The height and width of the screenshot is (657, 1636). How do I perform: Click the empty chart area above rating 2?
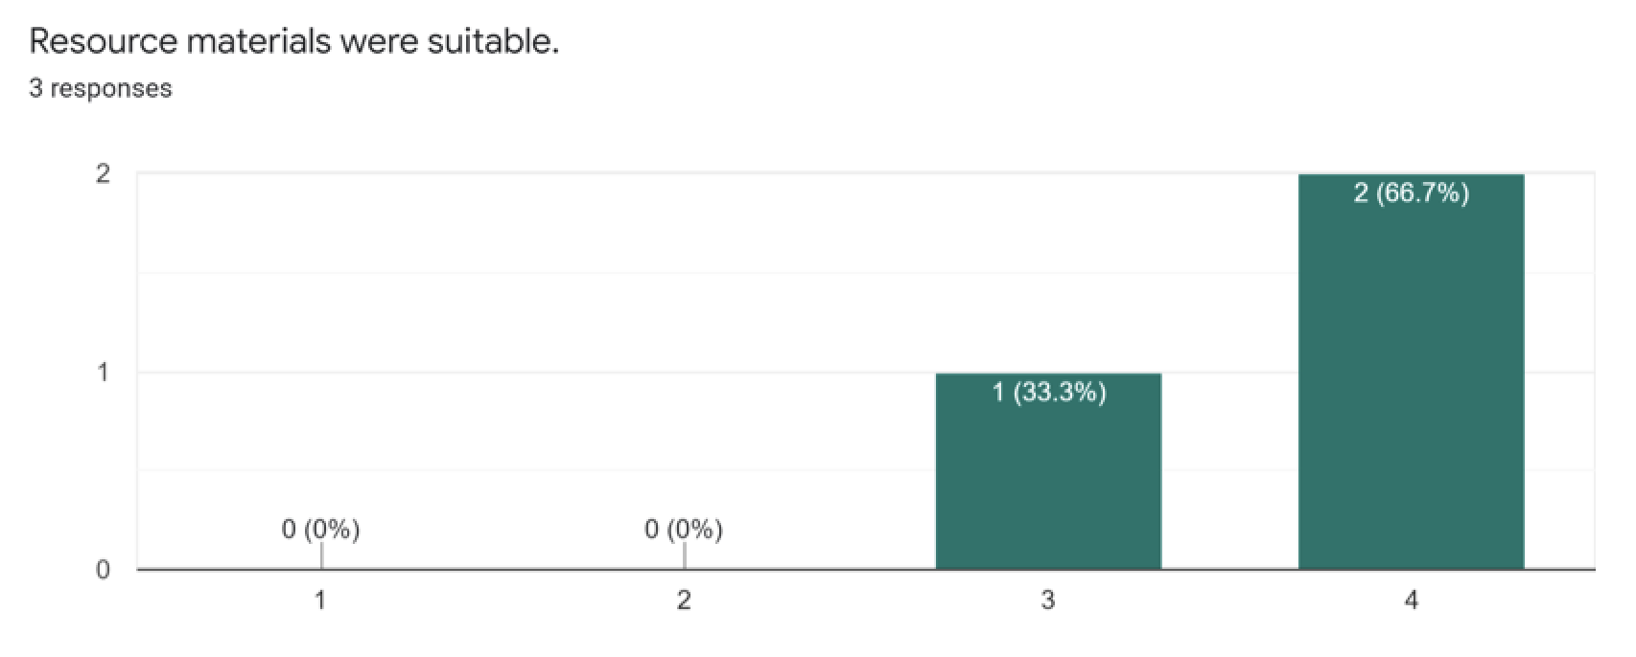pos(684,345)
